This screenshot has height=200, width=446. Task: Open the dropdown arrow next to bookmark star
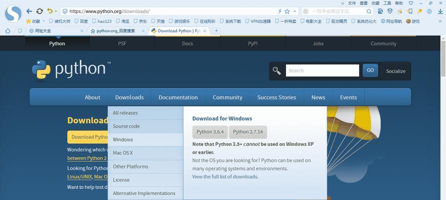[x=294, y=11]
